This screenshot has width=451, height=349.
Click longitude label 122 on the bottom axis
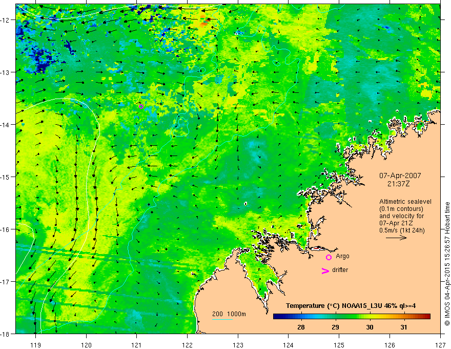point(187,345)
